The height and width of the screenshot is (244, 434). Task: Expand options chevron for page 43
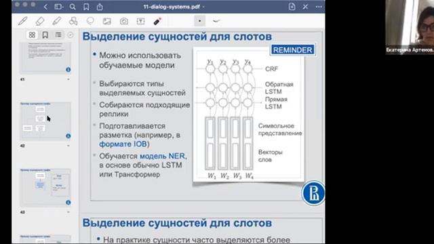pos(68,212)
